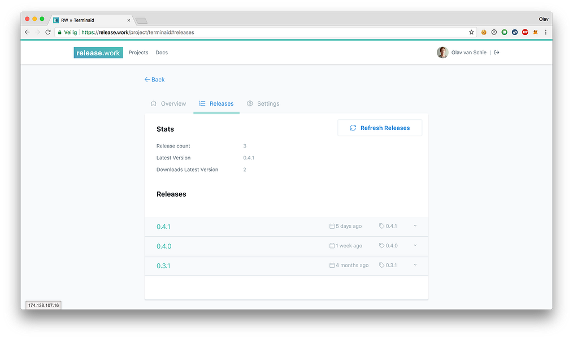Click the 174.138.107.16 status tooltip
Image resolution: width=573 pixels, height=339 pixels.
[44, 305]
